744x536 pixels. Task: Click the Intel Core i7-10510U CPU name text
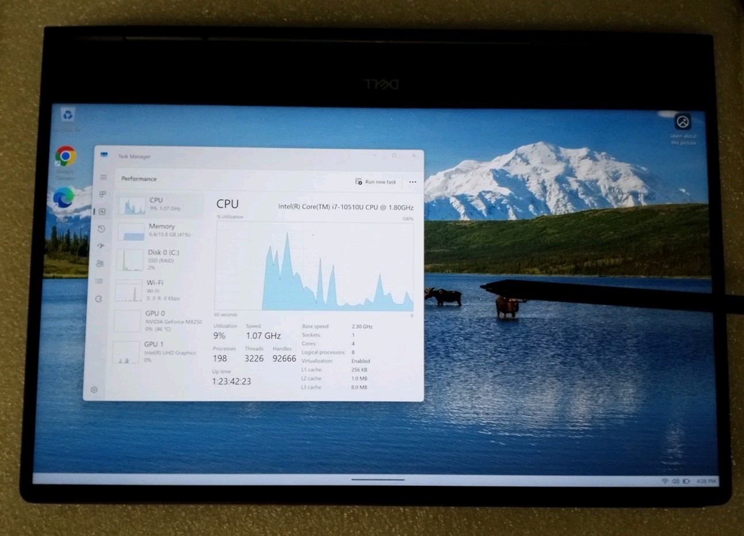pyautogui.click(x=346, y=207)
